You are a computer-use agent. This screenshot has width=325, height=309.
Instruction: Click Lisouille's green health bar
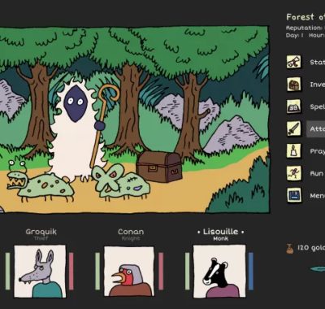(188, 272)
